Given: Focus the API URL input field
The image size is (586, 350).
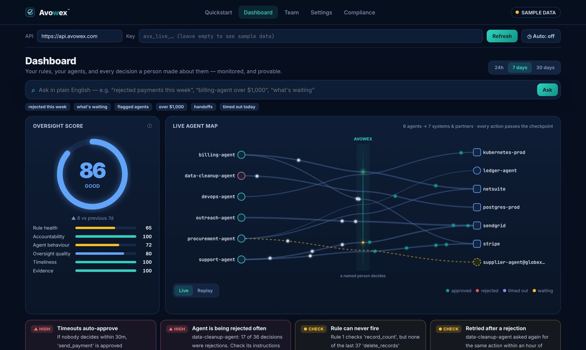Looking at the screenshot, I should point(80,36).
